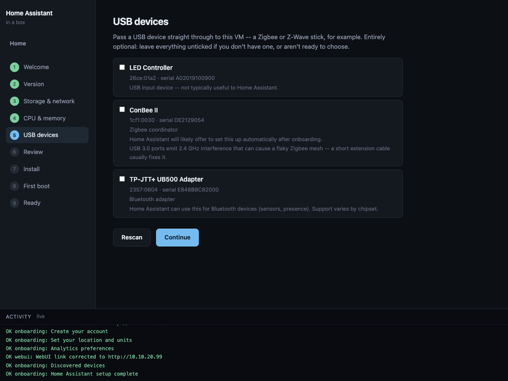This screenshot has height=381, width=508.
Task: Click the Home label in sidebar
Action: coord(18,43)
